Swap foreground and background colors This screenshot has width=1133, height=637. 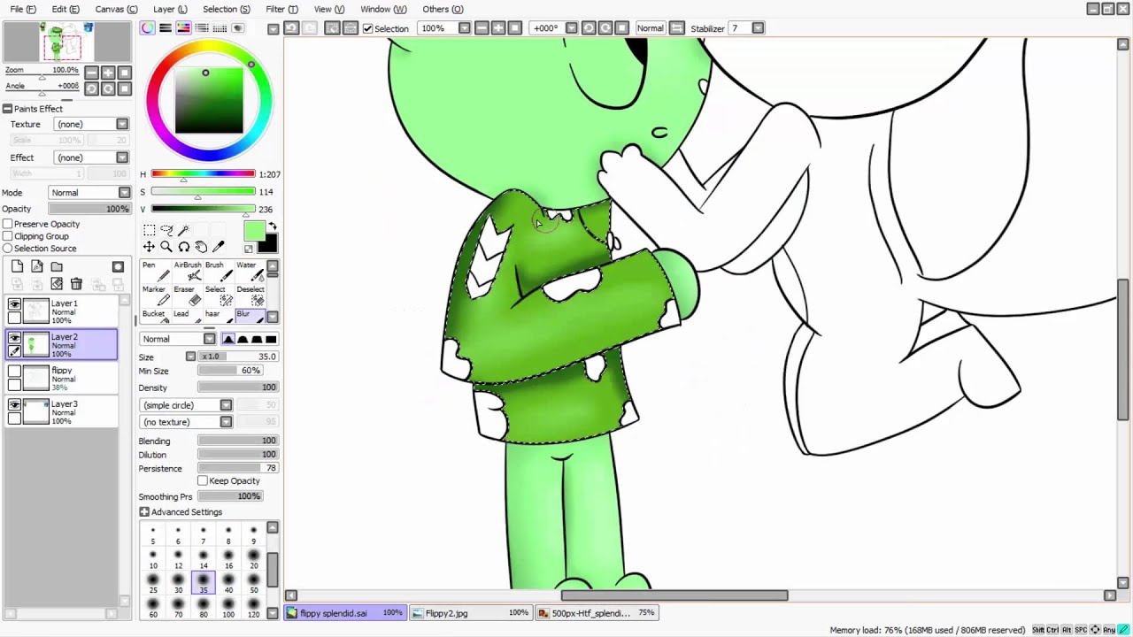pos(272,226)
